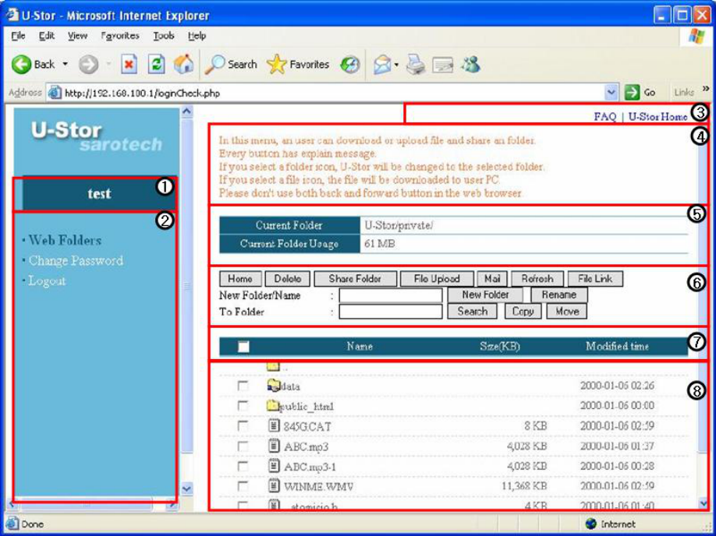Check the box for WINME.WMV
This screenshot has width=716, height=536.
[243, 486]
